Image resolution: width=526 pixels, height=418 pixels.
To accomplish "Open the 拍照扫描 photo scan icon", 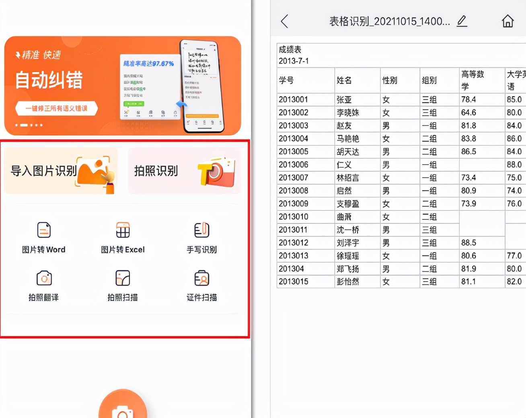I will [122, 278].
